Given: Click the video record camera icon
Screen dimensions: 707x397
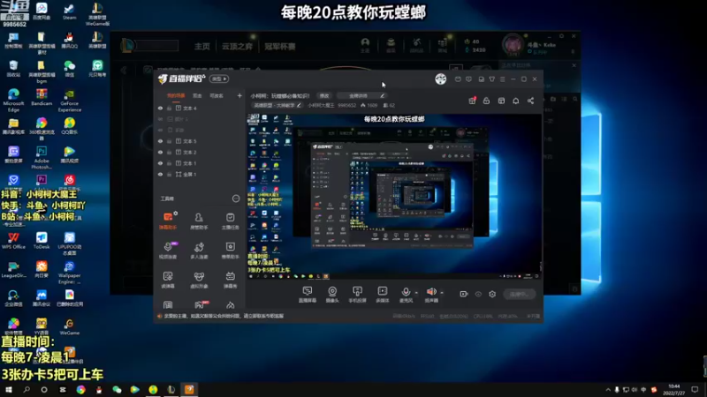Looking at the screenshot, I should (463, 294).
